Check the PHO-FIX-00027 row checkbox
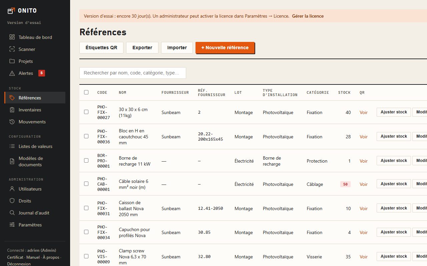427x266 pixels. coord(86,112)
